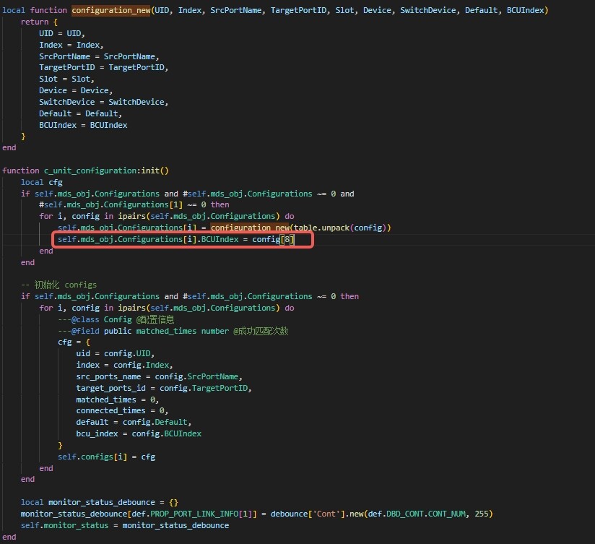Viewport: 595px width, 544px height.
Task: Place cursor on the 'UID = UID,' line
Action: pos(62,33)
